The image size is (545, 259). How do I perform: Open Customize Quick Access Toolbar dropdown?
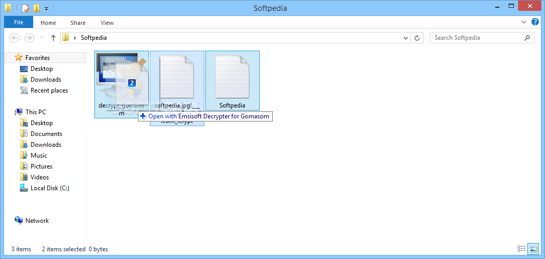pos(46,8)
